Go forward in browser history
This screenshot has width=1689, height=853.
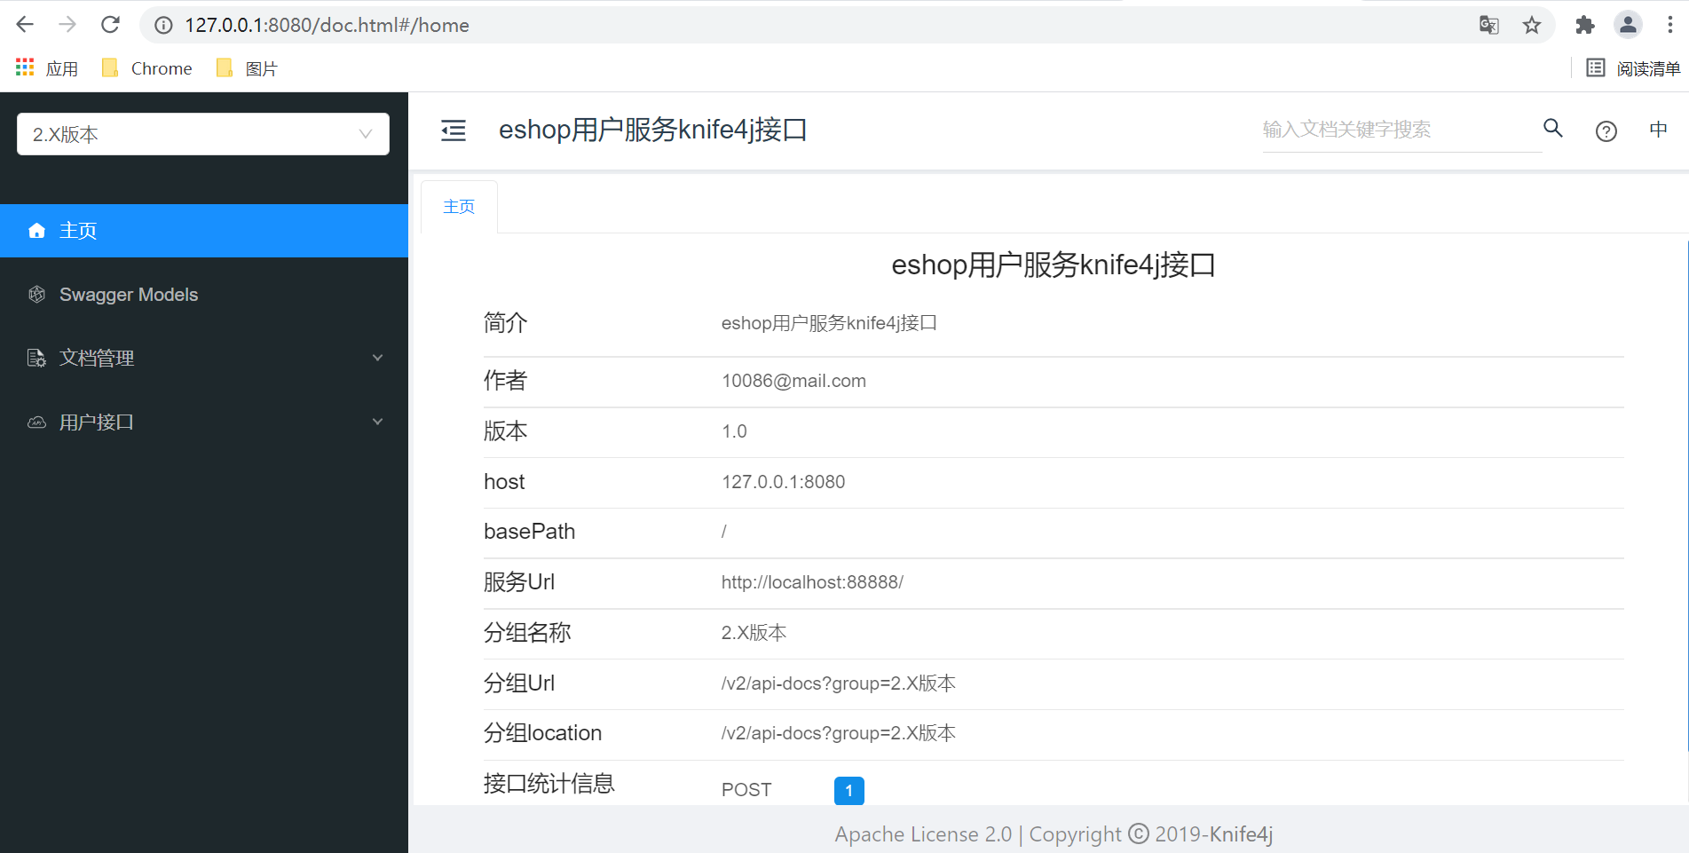click(67, 25)
